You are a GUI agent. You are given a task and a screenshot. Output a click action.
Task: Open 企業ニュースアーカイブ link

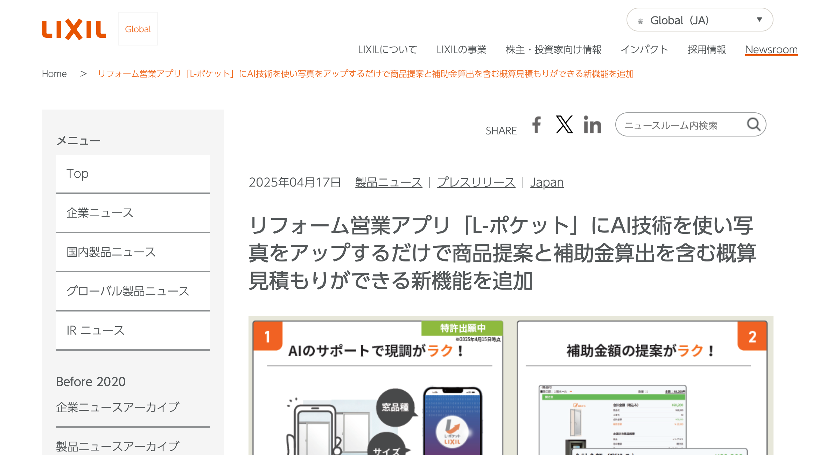click(x=118, y=407)
